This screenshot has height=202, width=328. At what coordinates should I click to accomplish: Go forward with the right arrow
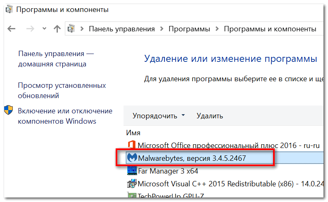point(30,28)
